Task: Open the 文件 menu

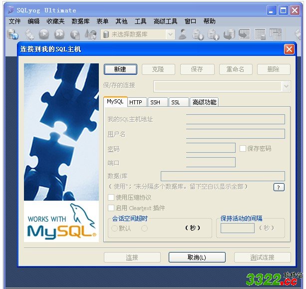Action: [x=14, y=21]
